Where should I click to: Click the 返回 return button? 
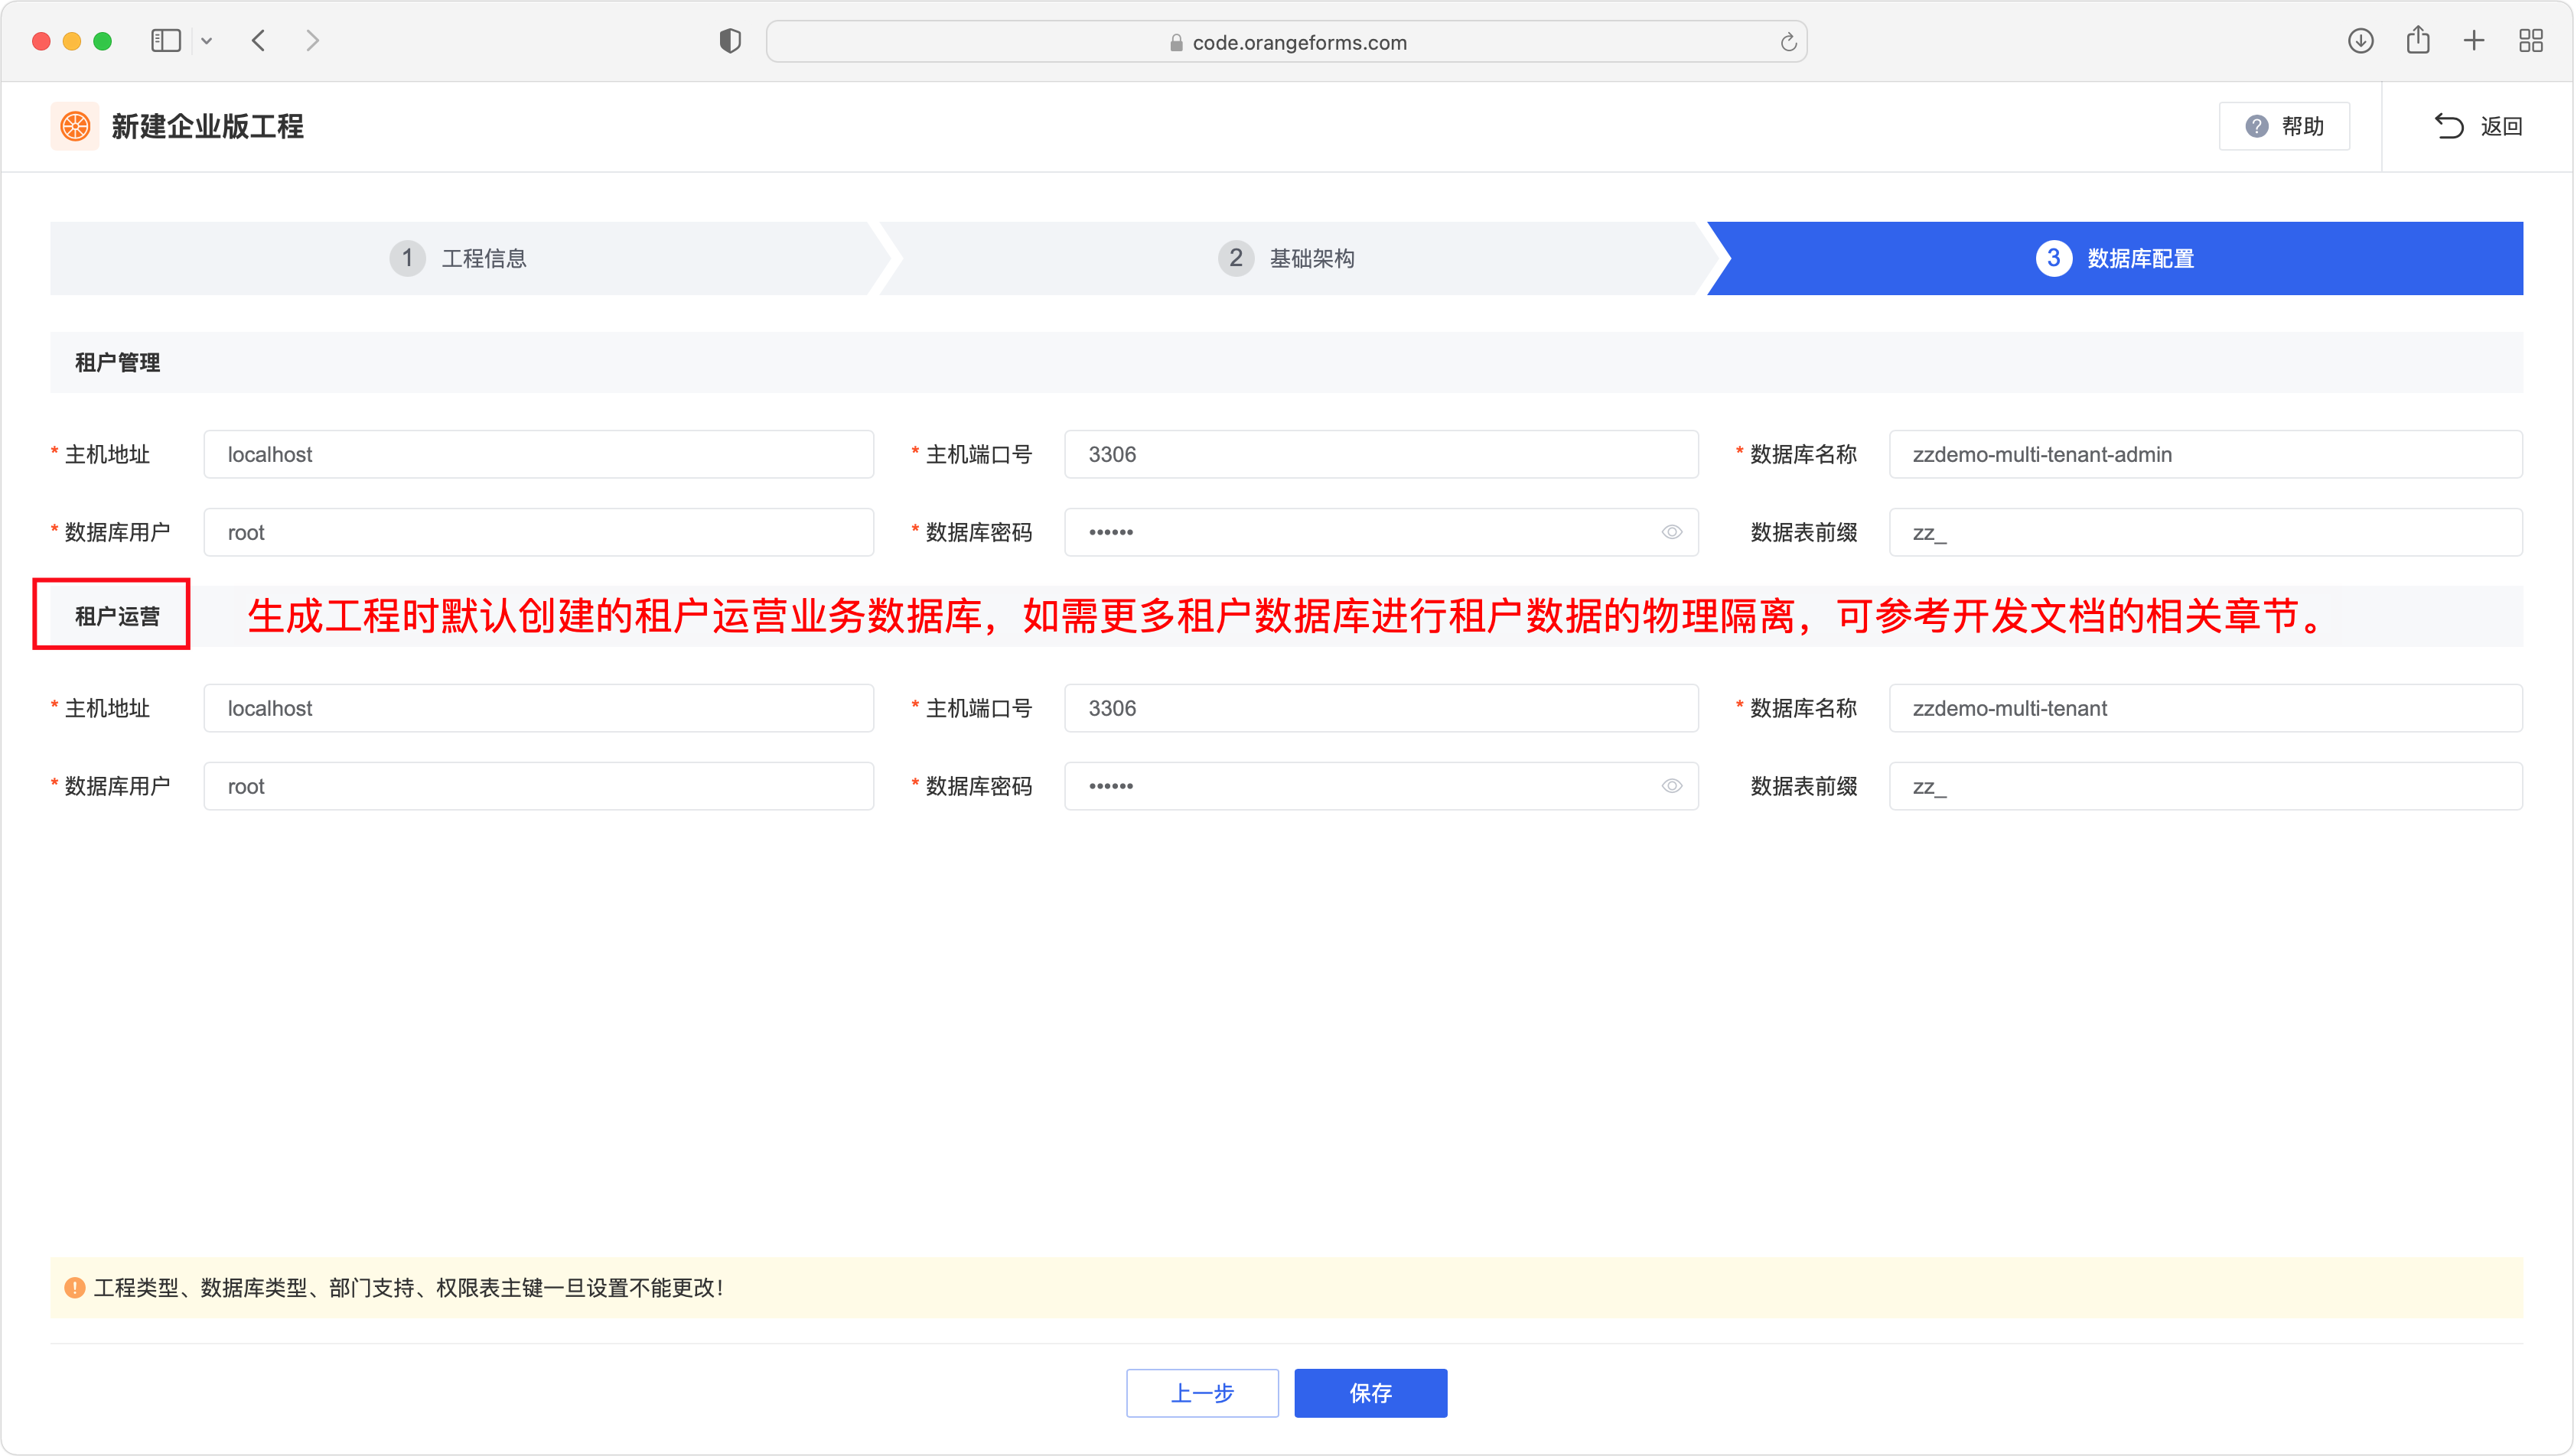point(2478,126)
